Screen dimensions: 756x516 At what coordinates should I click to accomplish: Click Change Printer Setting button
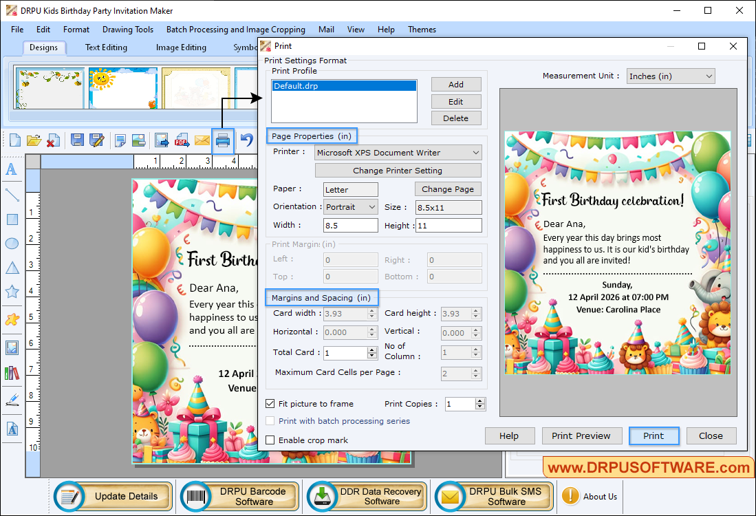[398, 170]
